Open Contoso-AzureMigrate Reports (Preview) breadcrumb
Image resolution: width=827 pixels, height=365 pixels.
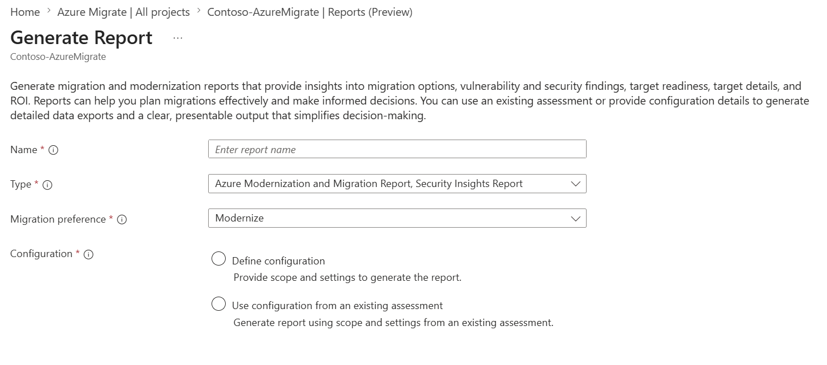pos(310,12)
